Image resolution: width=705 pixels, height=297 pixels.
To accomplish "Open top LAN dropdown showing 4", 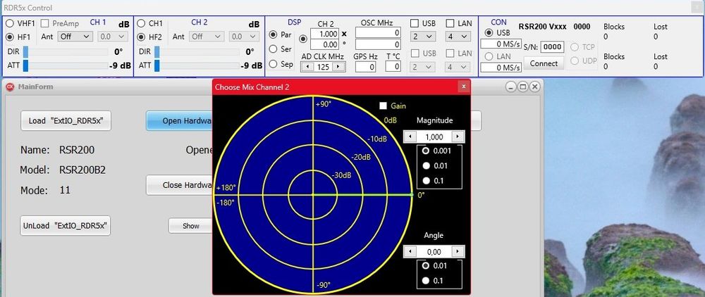I will click(458, 37).
